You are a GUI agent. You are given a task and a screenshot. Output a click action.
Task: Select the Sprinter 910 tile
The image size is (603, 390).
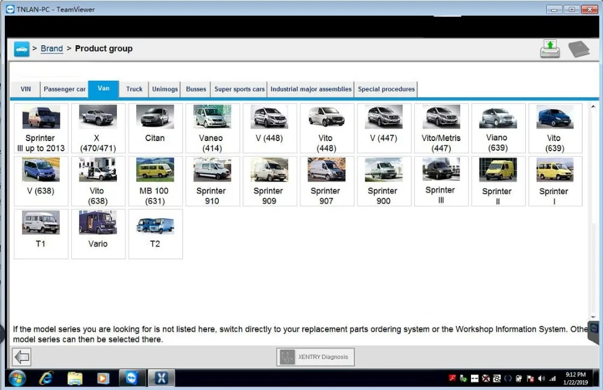point(212,181)
